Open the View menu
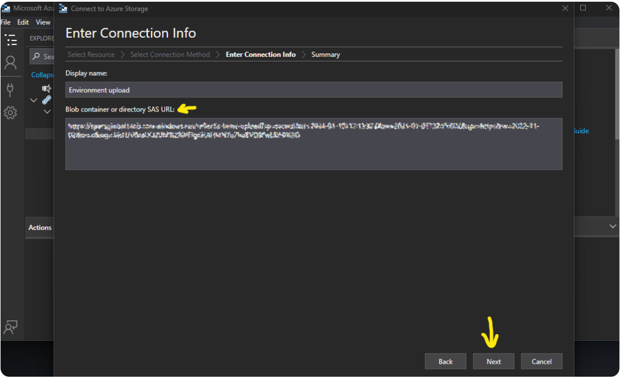The width and height of the screenshot is (620, 379). 43,22
